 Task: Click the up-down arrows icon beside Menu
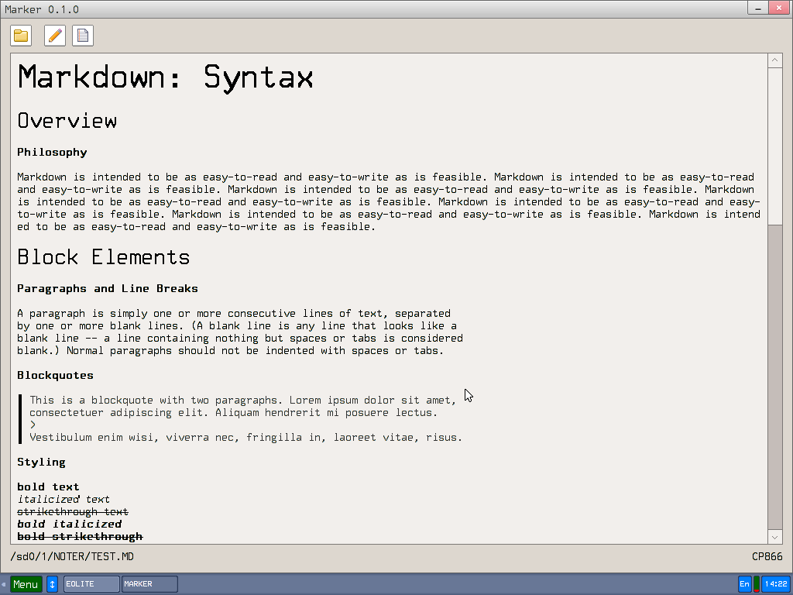point(53,584)
